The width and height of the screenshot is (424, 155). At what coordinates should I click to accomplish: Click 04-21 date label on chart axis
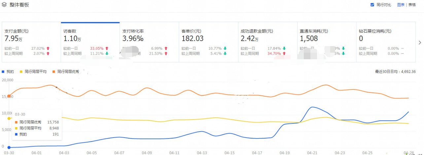coord(312,153)
